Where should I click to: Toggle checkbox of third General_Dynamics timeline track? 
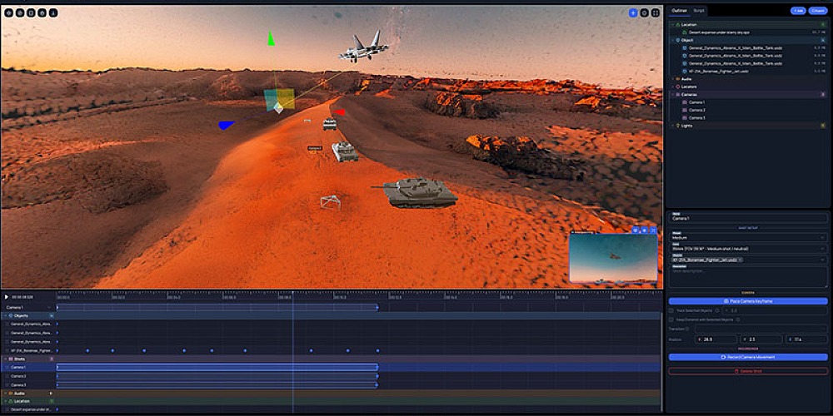click(x=7, y=342)
